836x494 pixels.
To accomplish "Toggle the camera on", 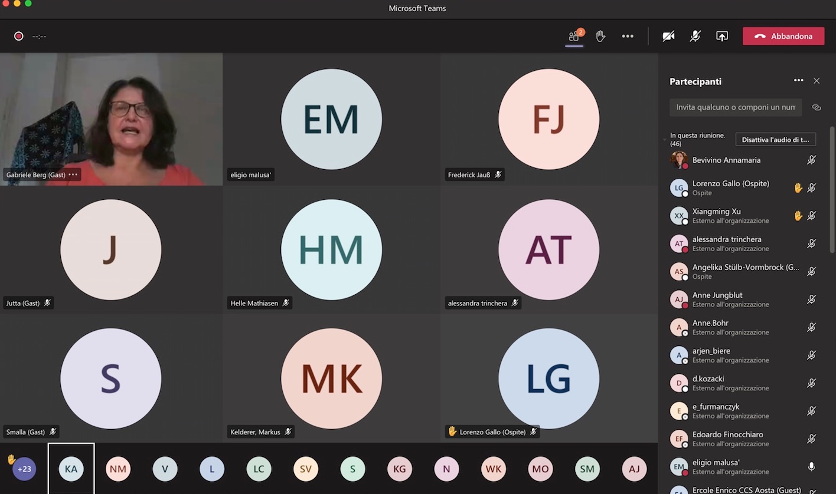I will [x=668, y=36].
